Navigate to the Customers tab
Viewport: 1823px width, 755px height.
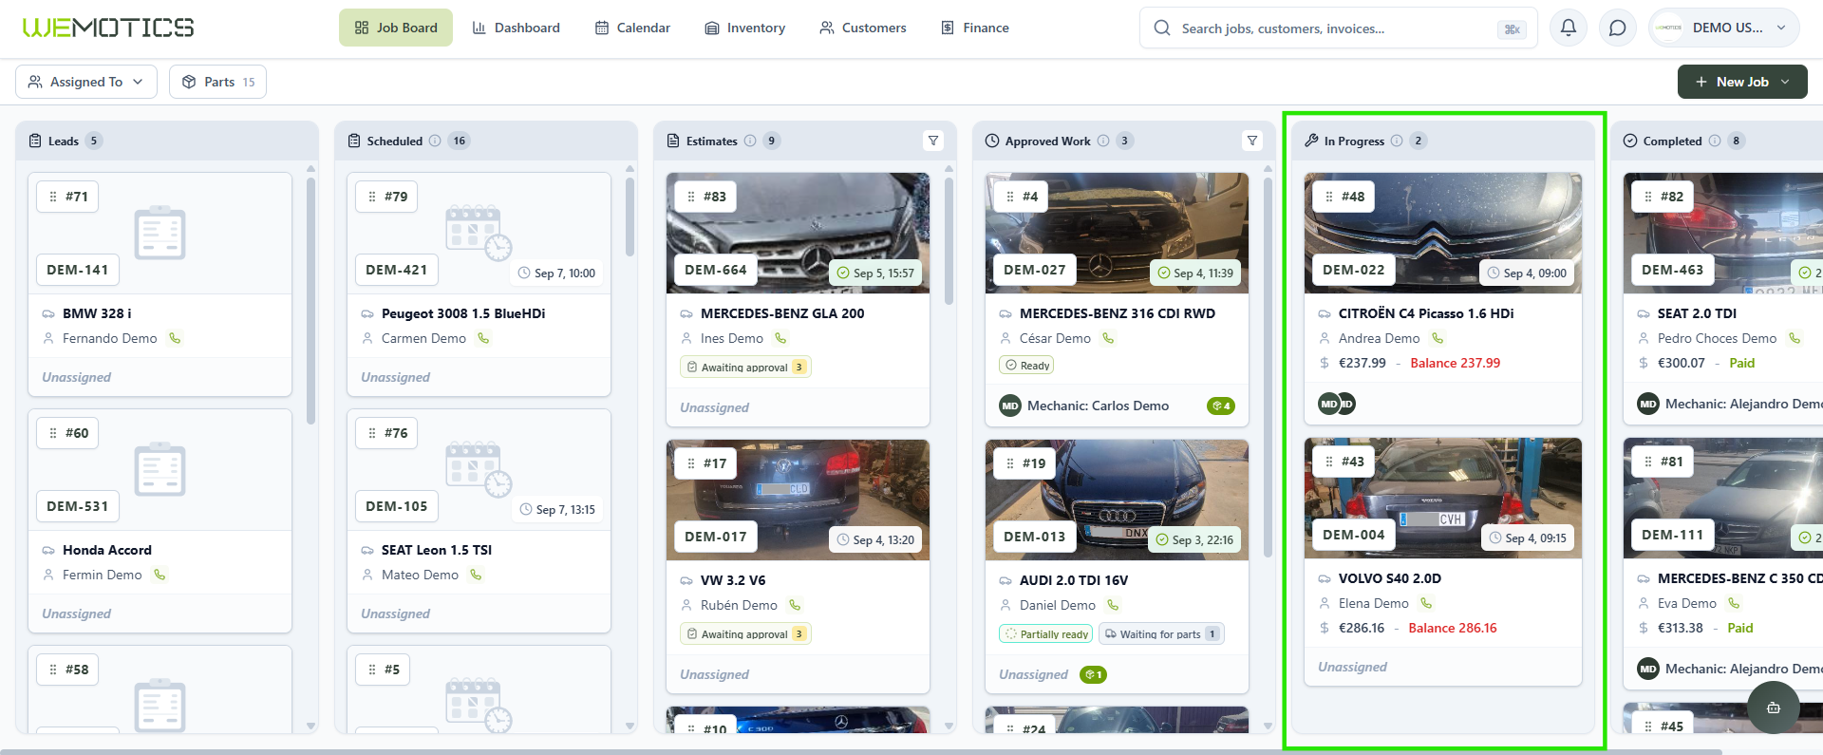pyautogui.click(x=863, y=28)
